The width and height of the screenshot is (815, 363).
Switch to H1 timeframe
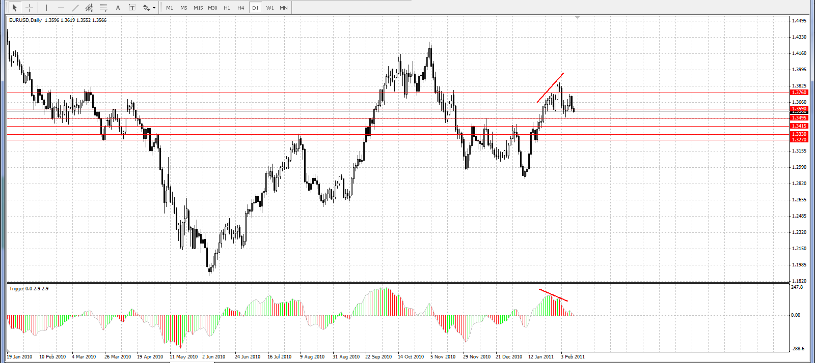click(x=227, y=8)
